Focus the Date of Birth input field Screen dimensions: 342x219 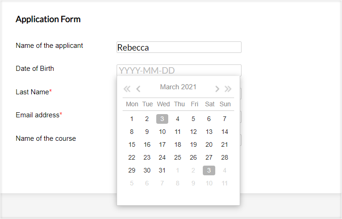coord(179,70)
